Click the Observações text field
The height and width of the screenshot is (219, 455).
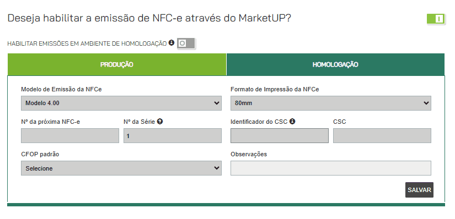[331, 168]
